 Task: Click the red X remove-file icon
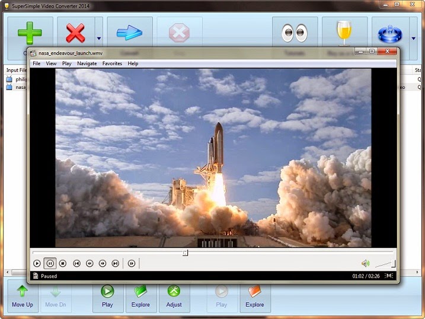[75, 33]
